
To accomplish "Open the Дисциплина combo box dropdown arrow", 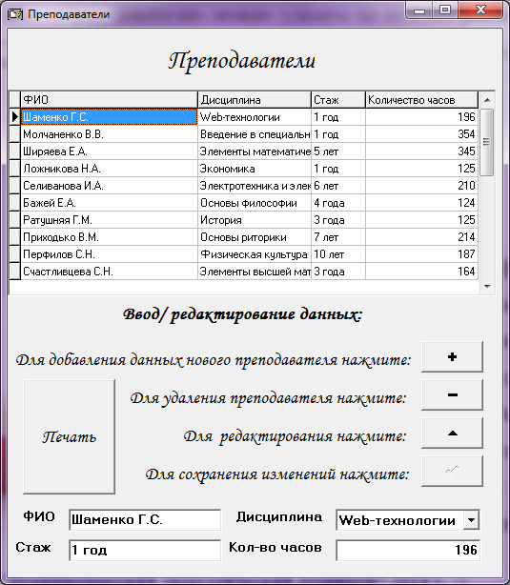I will coord(471,519).
